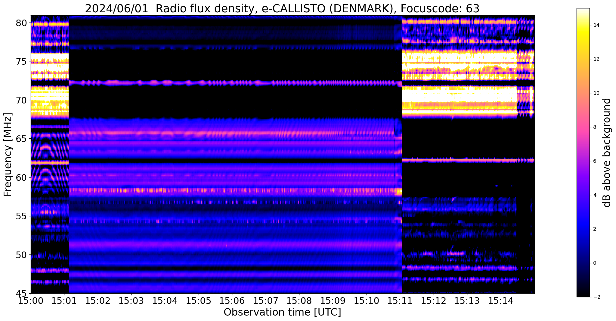Click the 15:06 time tick label

(x=232, y=301)
